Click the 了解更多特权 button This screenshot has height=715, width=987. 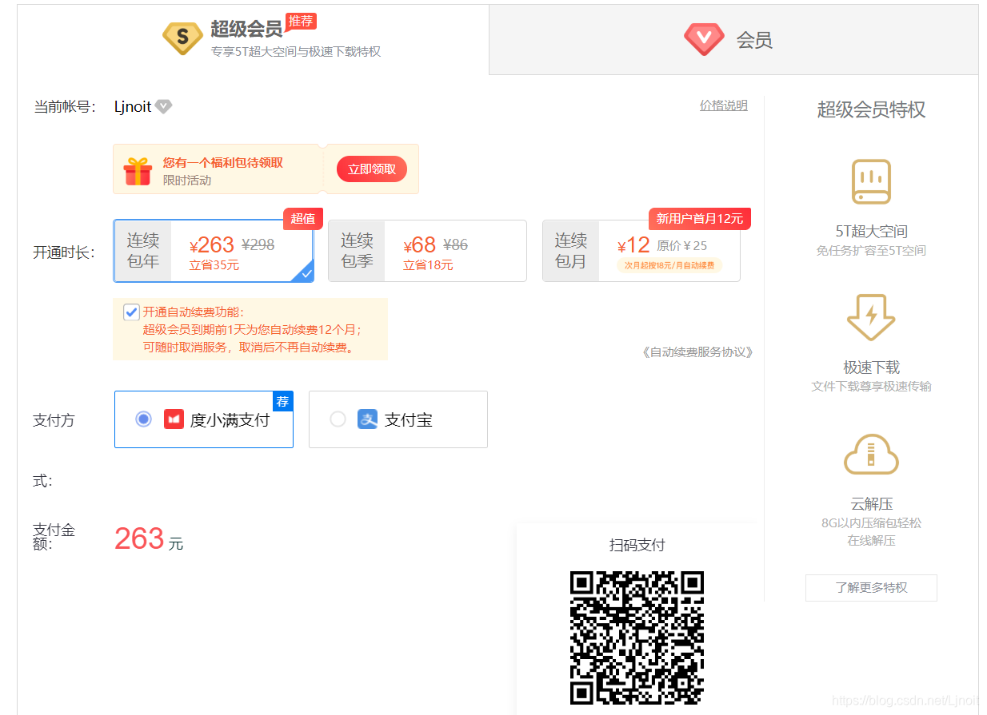[871, 587]
